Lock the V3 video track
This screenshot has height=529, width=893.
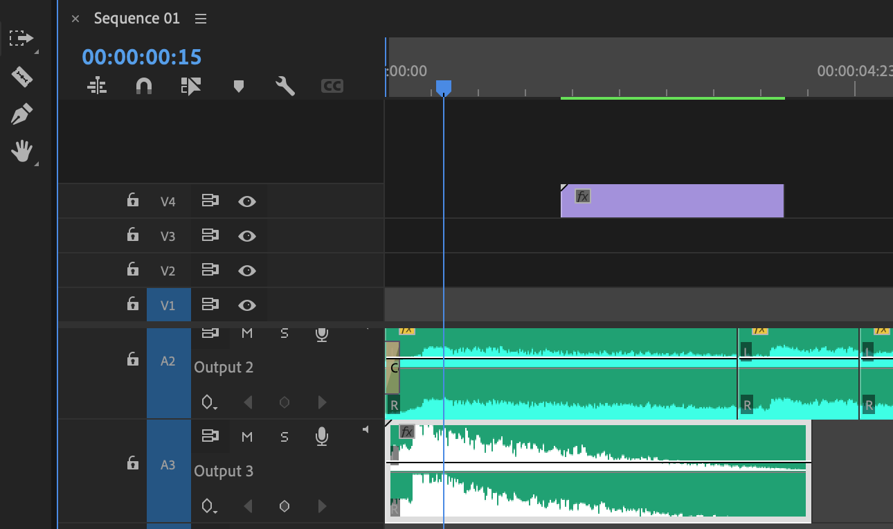point(132,235)
